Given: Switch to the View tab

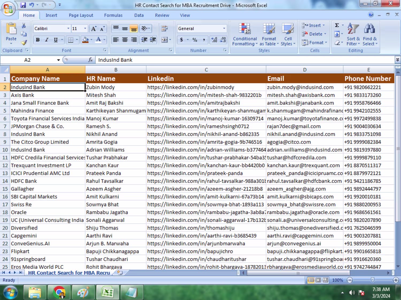Looking at the screenshot, I should pos(185,15).
